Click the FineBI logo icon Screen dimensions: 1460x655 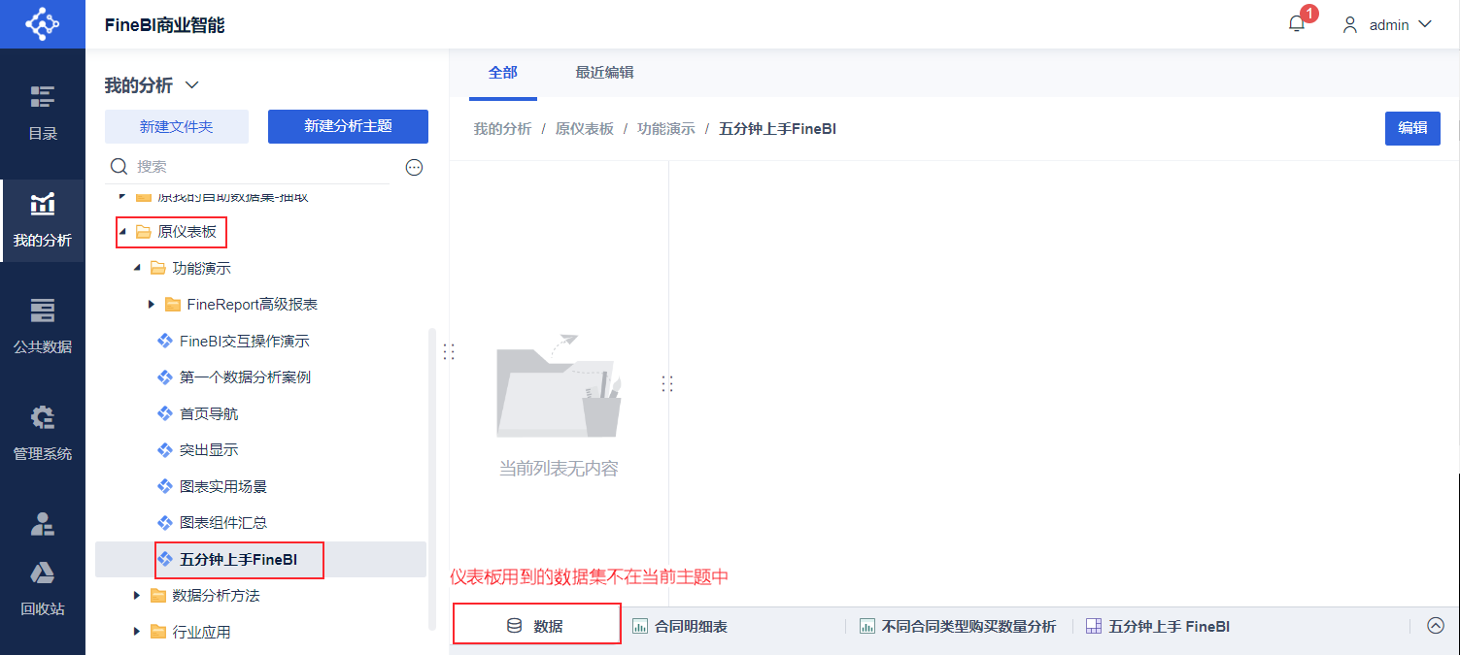pos(43,24)
